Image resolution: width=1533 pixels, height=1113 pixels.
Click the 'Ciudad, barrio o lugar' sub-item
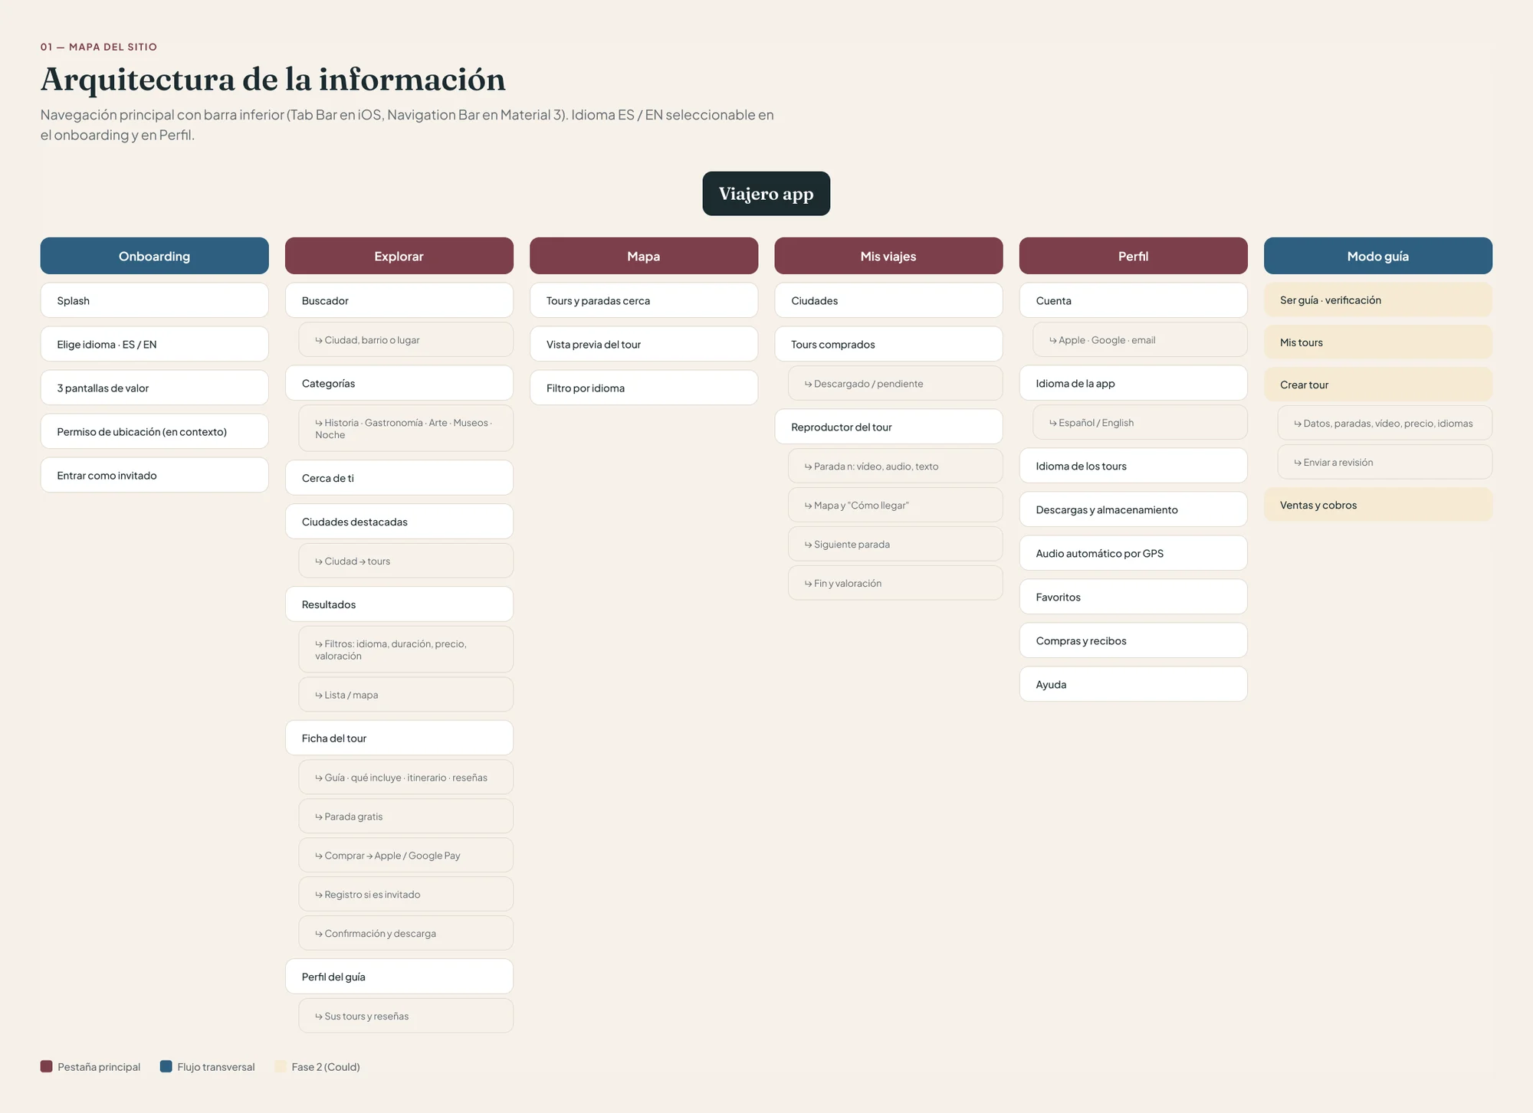pyautogui.click(x=405, y=339)
